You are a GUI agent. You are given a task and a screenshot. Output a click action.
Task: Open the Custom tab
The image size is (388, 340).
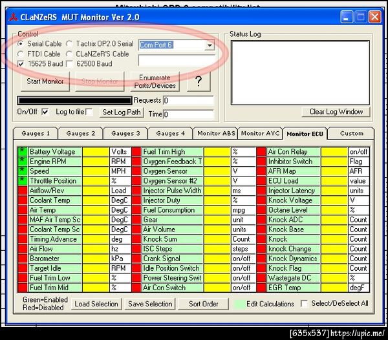coord(351,134)
